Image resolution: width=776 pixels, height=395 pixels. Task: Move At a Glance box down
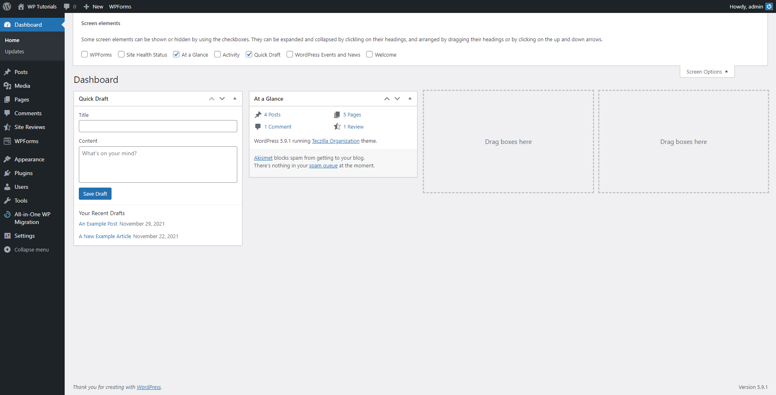pos(398,99)
